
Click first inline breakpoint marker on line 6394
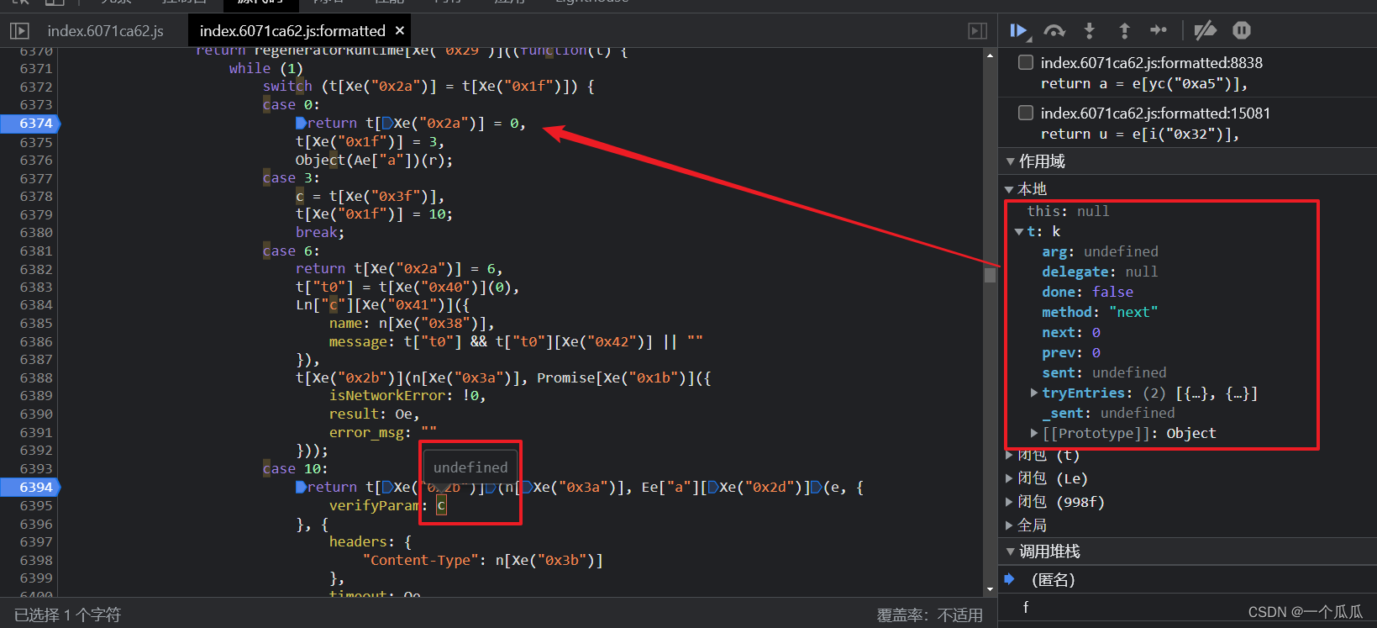[x=301, y=487]
